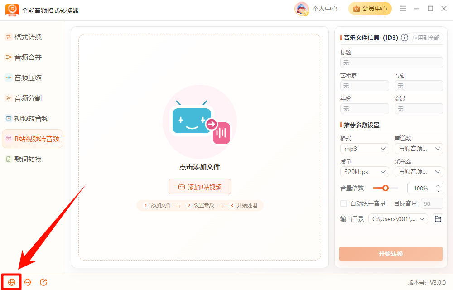Image resolution: width=453 pixels, height=290 pixels.
Task: Click 应用到全部 button
Action: (426, 38)
